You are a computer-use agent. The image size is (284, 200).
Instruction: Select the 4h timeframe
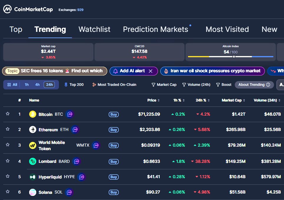[37, 85]
